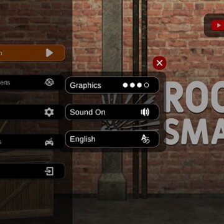The image size is (224, 224).
Task: Click the language translate icon
Action: [x=145, y=139]
